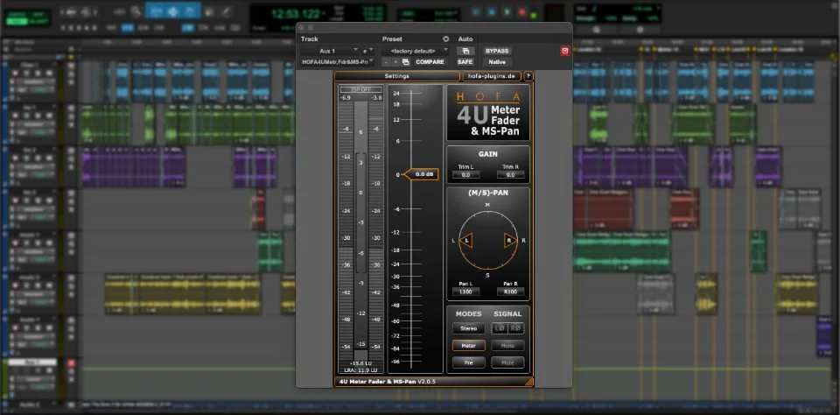This screenshot has width=840, height=415.
Task: Click the copy preset settings icon beside COMPARE
Action: tap(405, 61)
